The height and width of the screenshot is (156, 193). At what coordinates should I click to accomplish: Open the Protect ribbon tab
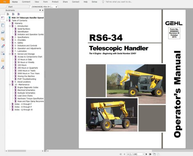tap(55, 2)
